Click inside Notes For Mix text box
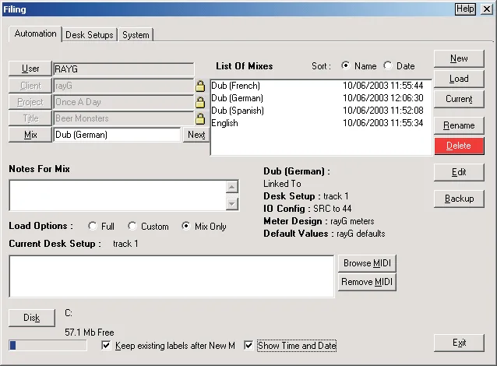 tap(118, 195)
